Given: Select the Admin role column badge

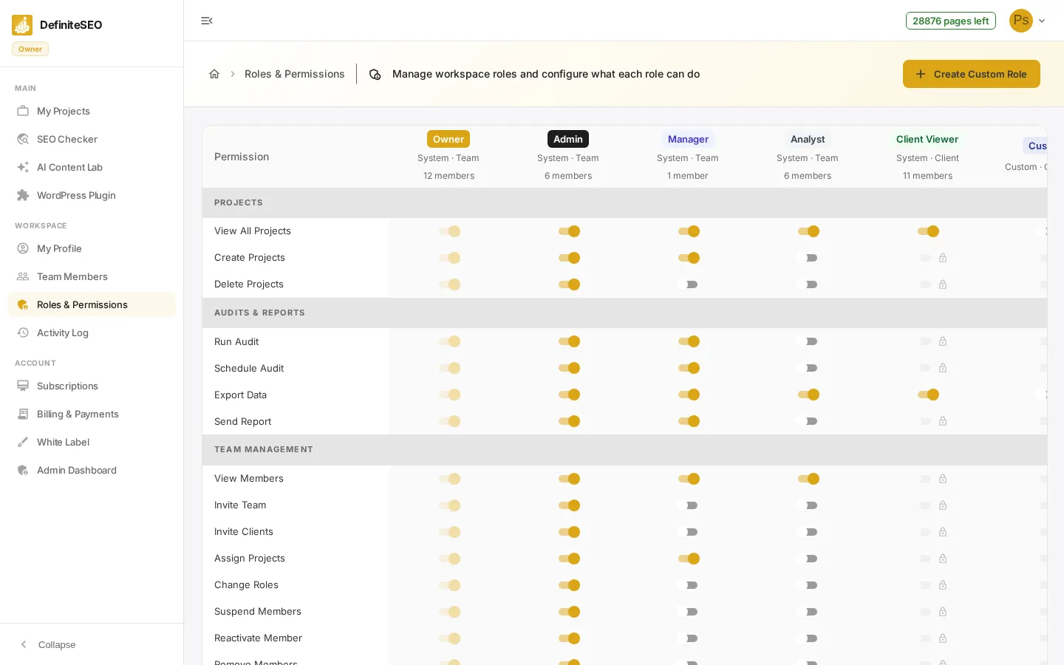Looking at the screenshot, I should coord(568,139).
